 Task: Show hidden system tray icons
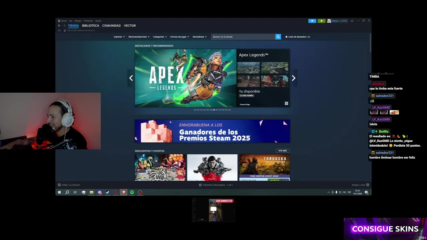[x=329, y=192]
